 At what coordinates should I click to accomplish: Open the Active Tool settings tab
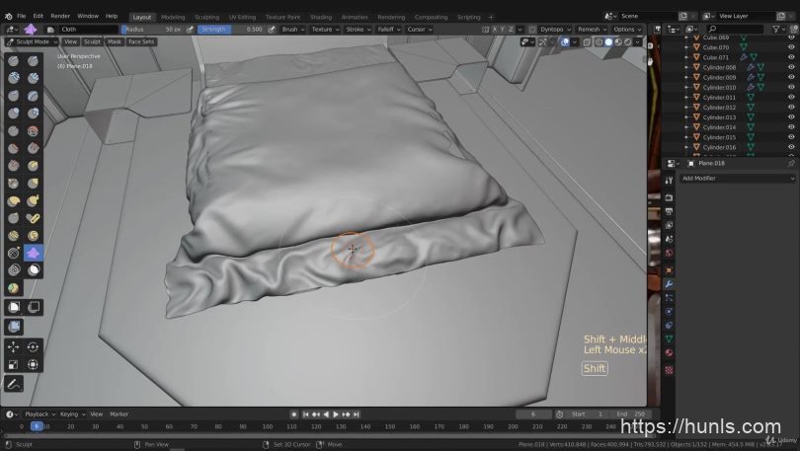click(669, 181)
